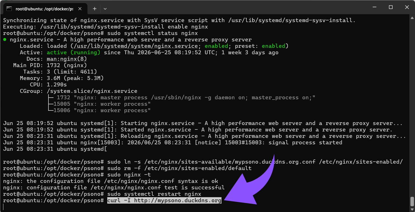
Task: Click the green 'active (running)' status text
Action: click(x=74, y=53)
